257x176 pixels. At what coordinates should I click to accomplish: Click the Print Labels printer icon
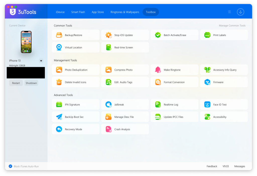tap(207, 35)
